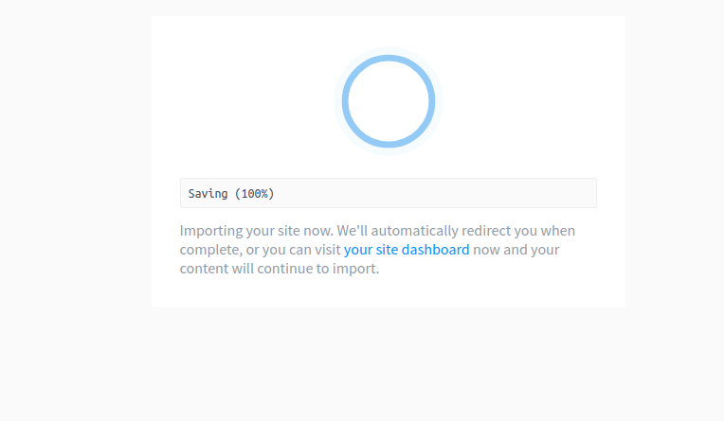Click the word "Saving" in the status box

pyautogui.click(x=208, y=194)
